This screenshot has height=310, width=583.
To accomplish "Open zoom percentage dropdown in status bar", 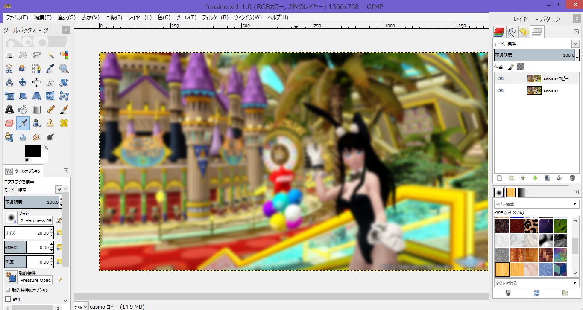I will point(86,307).
